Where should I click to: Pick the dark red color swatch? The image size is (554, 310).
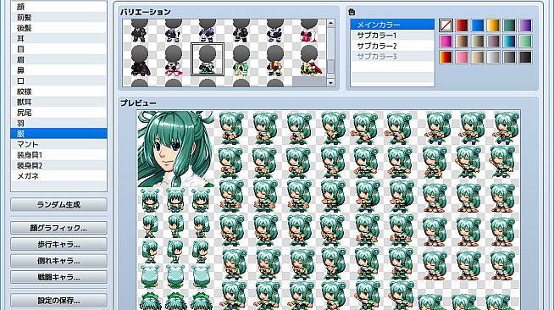(462, 25)
